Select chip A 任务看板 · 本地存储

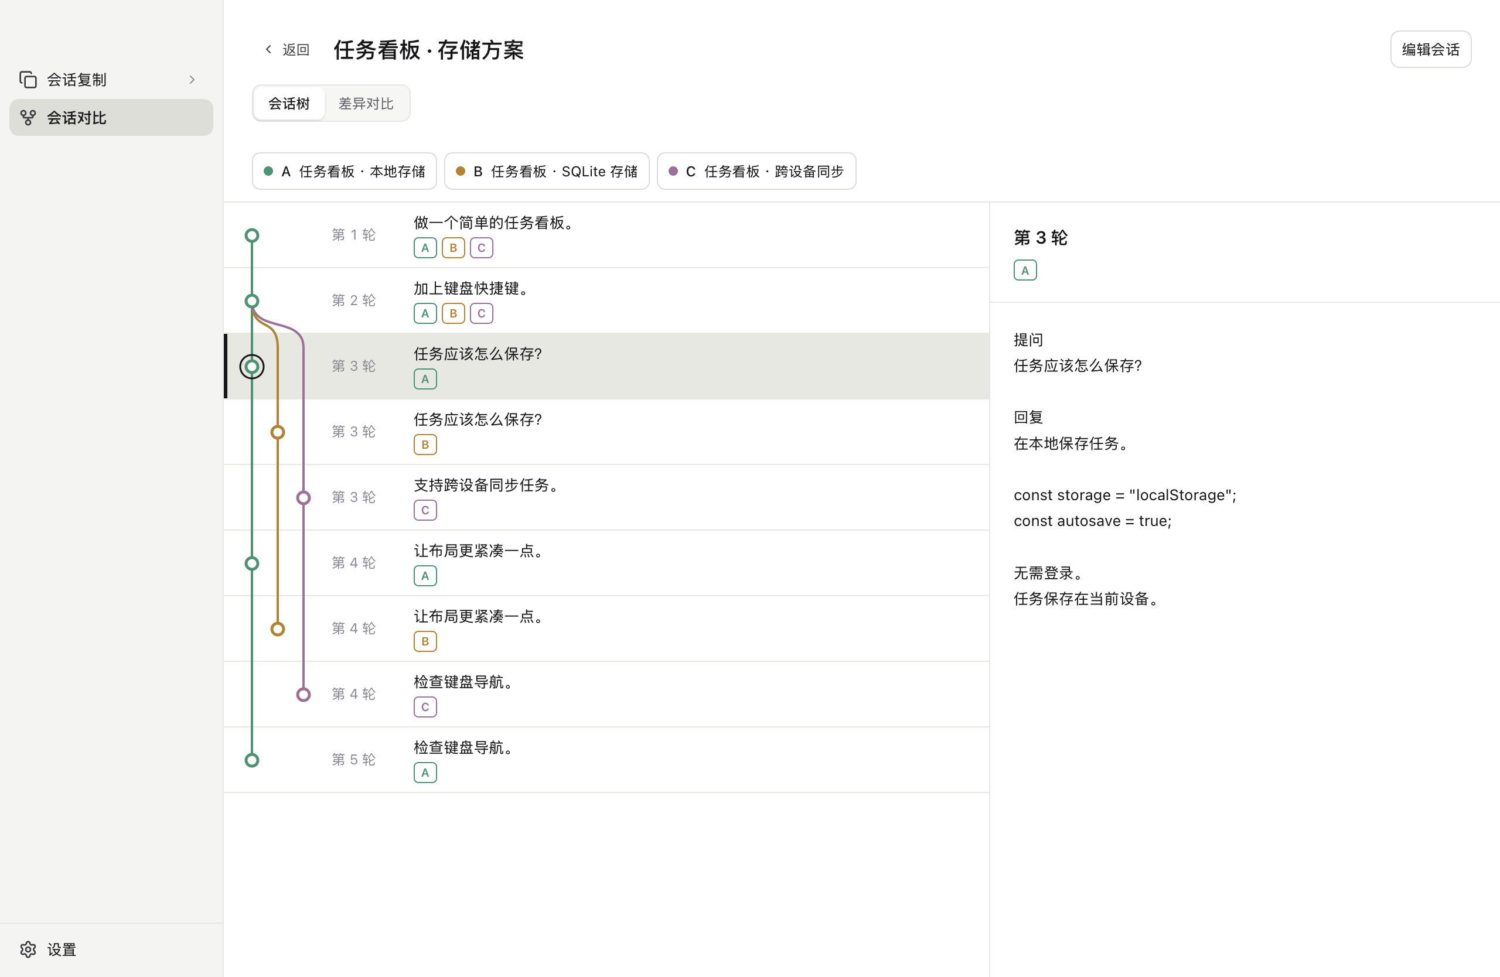click(x=344, y=172)
